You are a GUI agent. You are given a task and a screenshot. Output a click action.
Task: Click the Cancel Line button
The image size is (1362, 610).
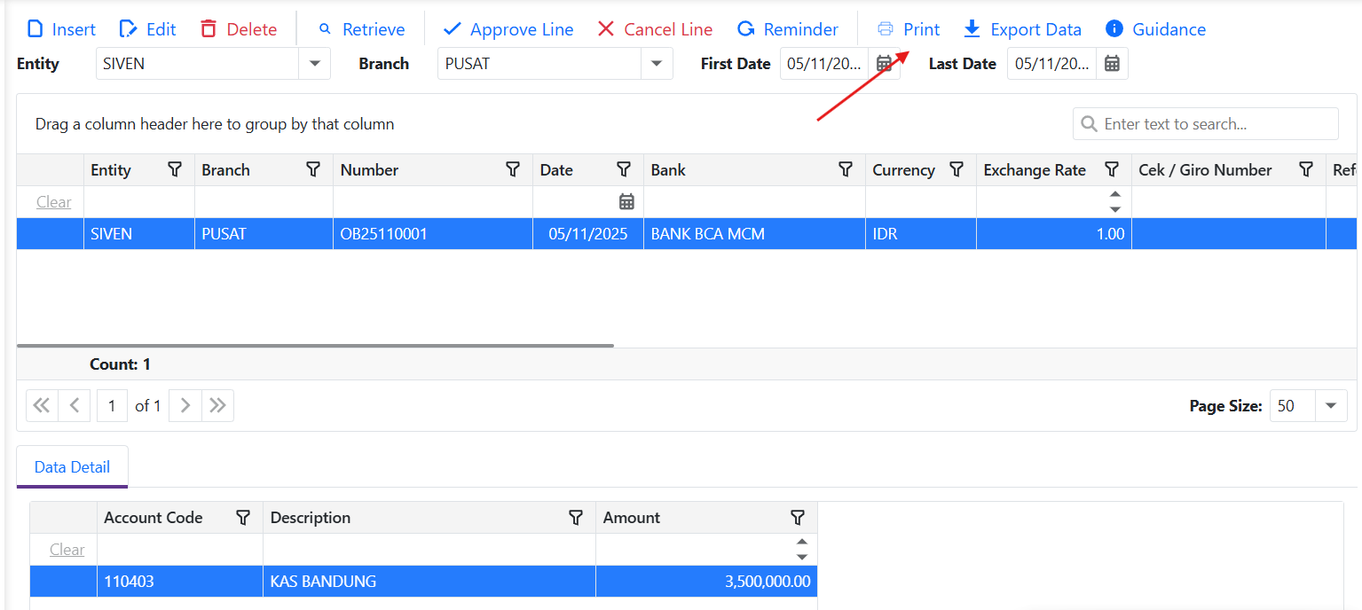point(655,29)
